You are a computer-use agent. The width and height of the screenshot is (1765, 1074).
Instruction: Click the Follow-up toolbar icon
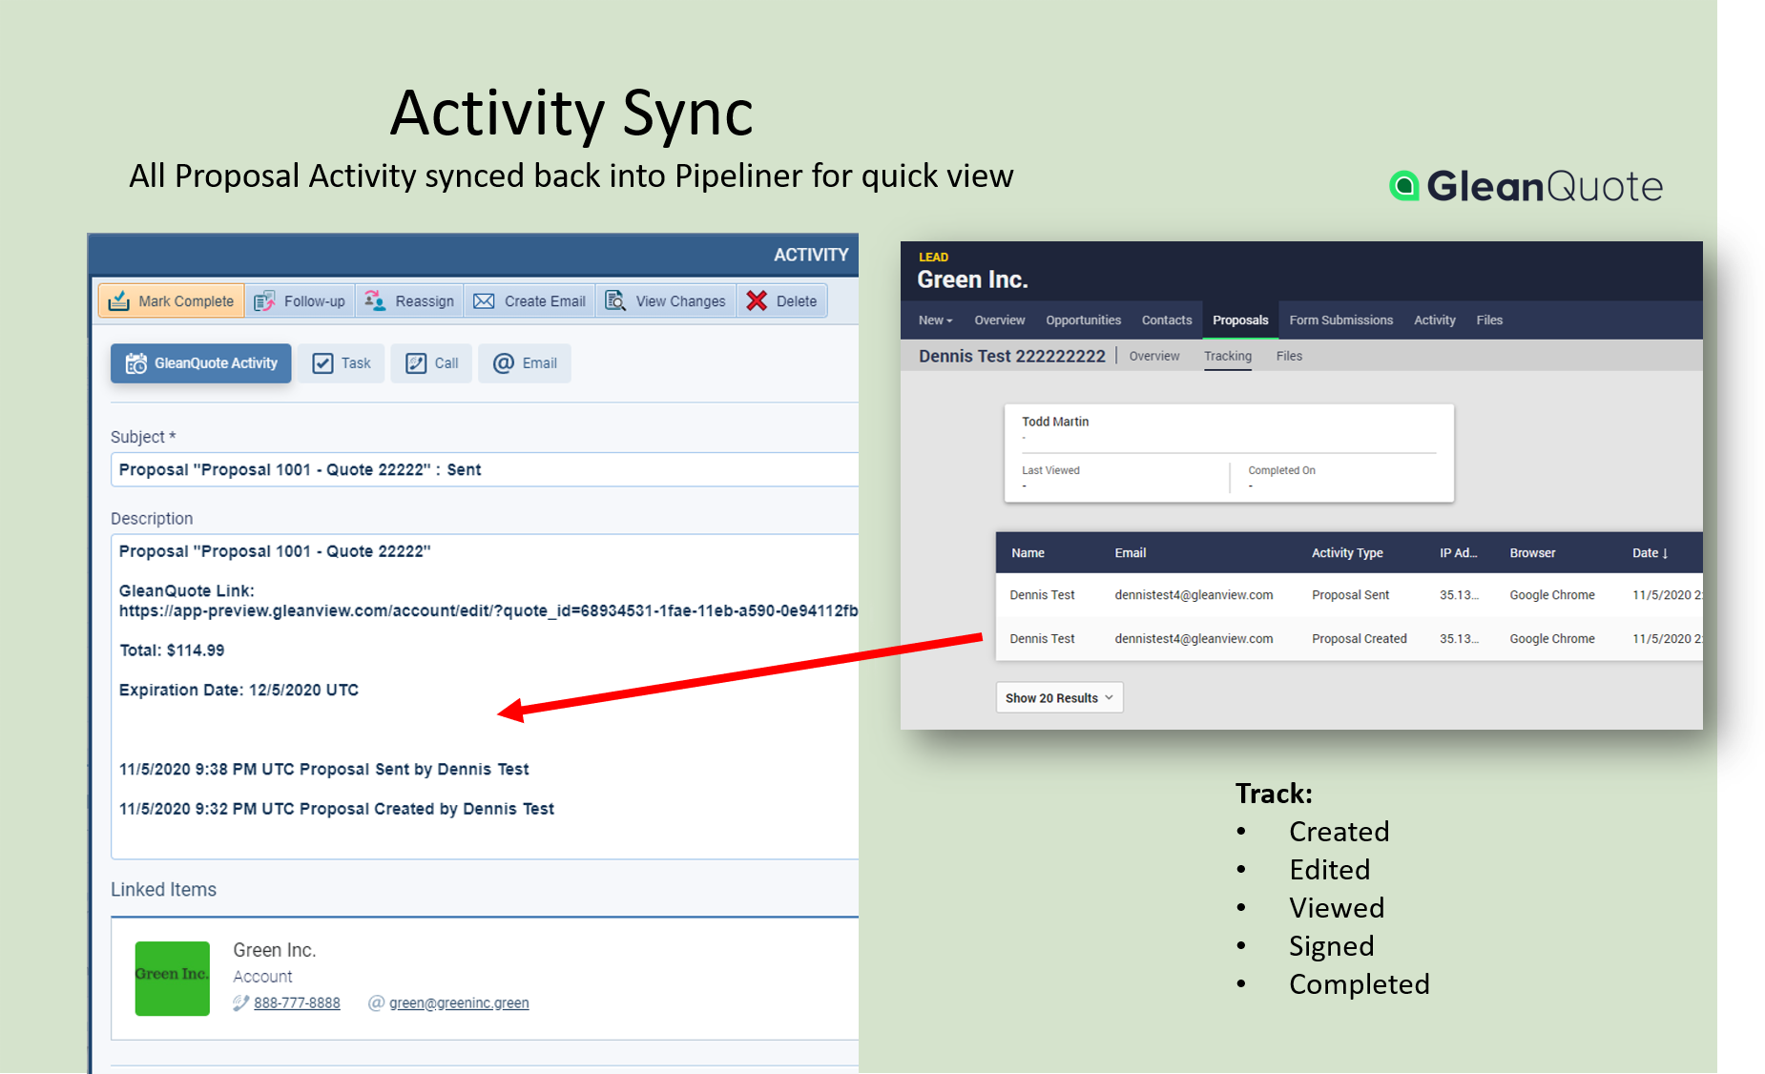[264, 301]
